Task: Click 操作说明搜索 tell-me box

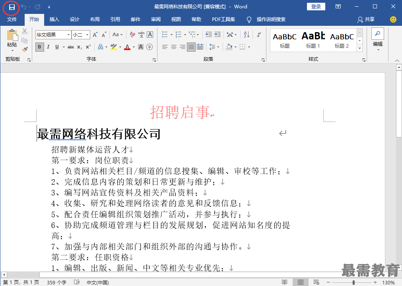Action: point(271,19)
